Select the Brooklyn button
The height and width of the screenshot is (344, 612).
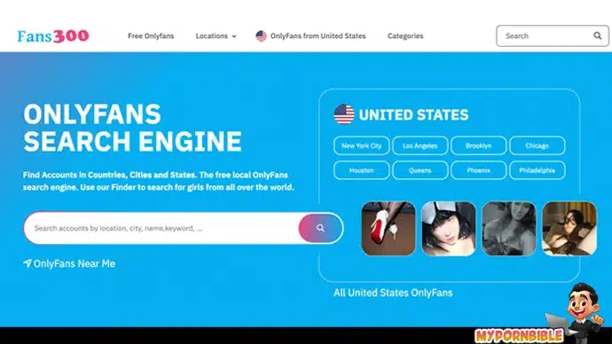point(479,146)
